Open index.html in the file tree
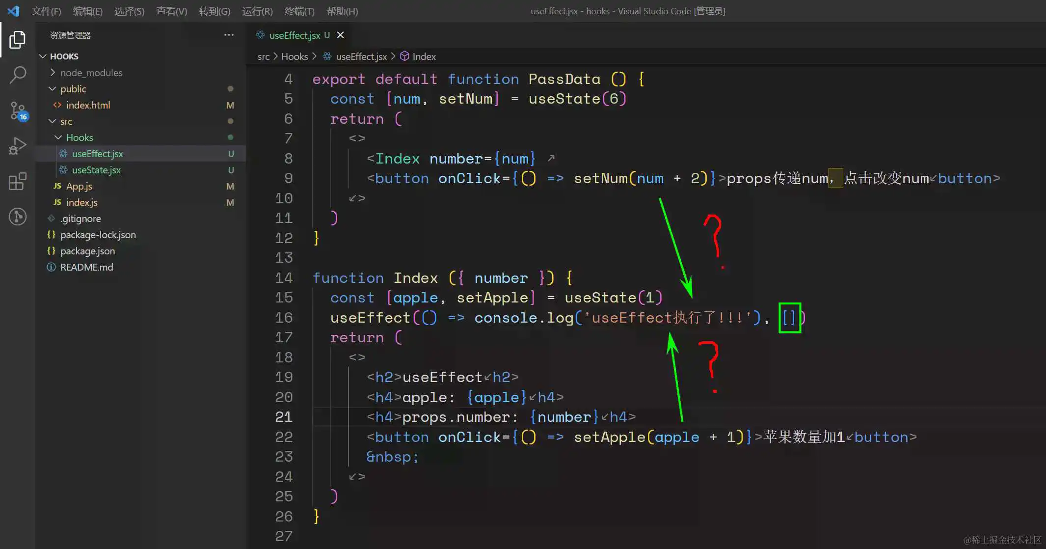The height and width of the screenshot is (549, 1046). pyautogui.click(x=88, y=105)
